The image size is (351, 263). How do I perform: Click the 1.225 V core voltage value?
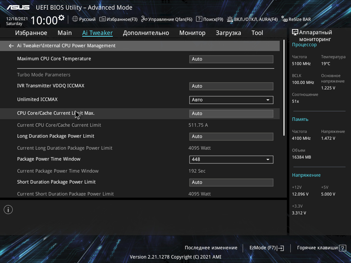coord(328,88)
